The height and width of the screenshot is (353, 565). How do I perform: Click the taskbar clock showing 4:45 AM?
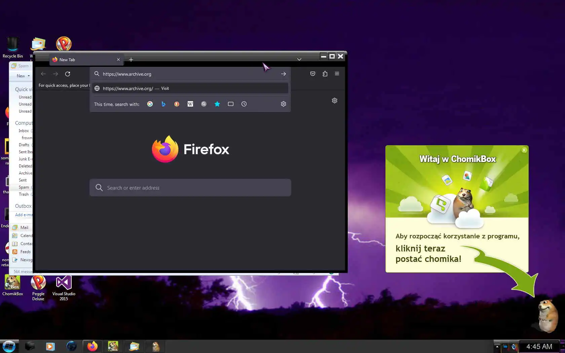[539, 347]
